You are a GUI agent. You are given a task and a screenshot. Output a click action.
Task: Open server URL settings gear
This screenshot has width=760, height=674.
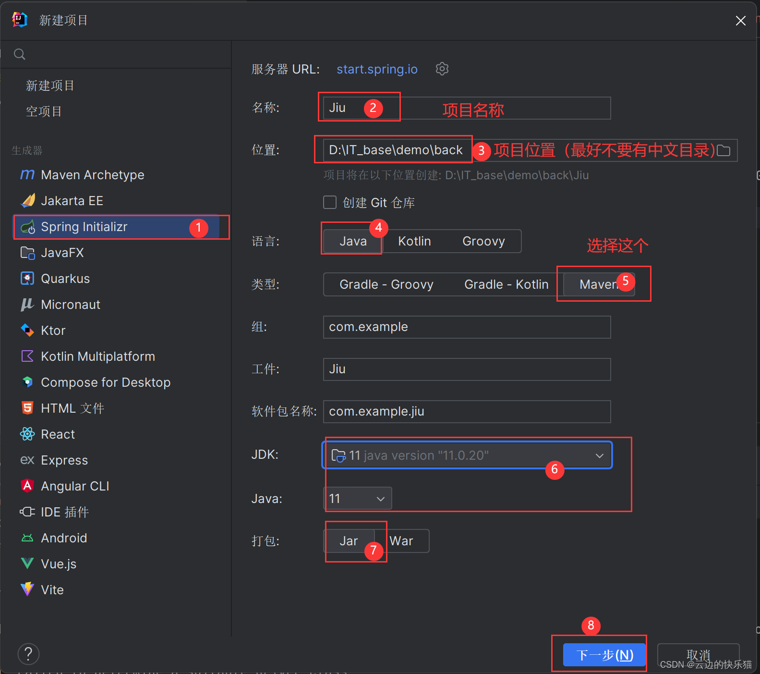click(442, 69)
